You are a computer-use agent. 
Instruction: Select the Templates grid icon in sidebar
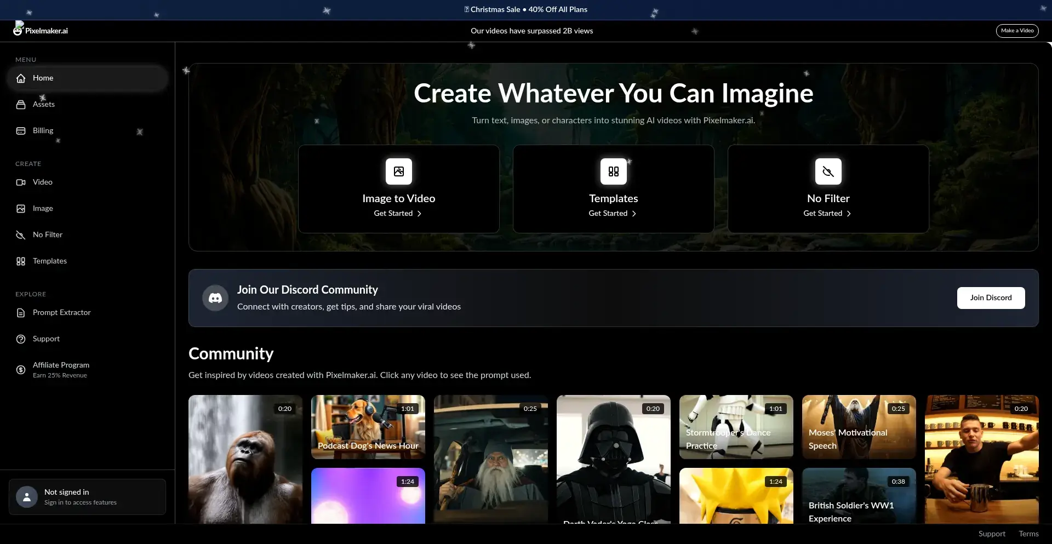(20, 261)
